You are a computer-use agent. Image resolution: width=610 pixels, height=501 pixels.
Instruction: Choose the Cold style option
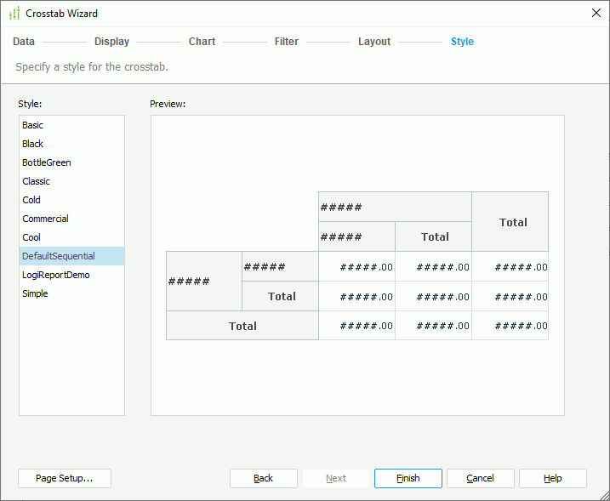pyautogui.click(x=31, y=200)
